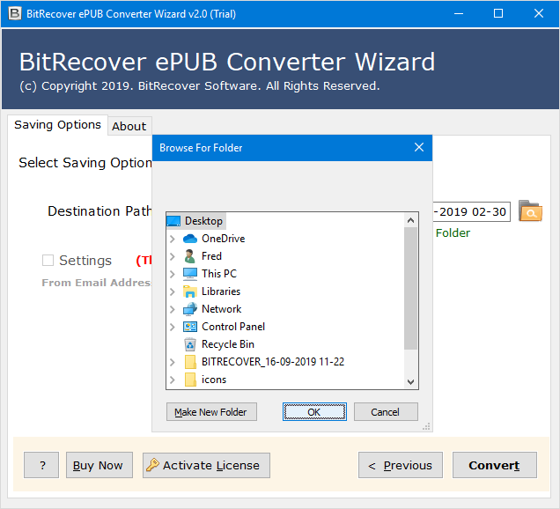Expand the Network tree node
This screenshot has width=560, height=509.
point(173,309)
